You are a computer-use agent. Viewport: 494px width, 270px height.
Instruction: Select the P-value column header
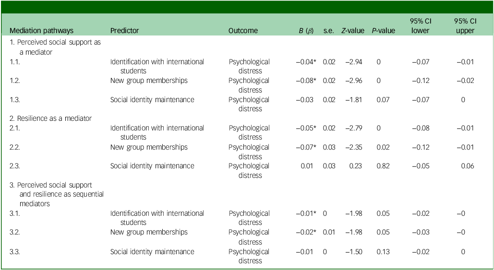point(383,31)
